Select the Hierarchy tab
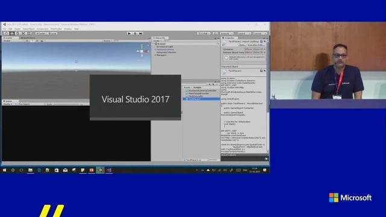This screenshot has height=217, width=386. click(x=160, y=38)
